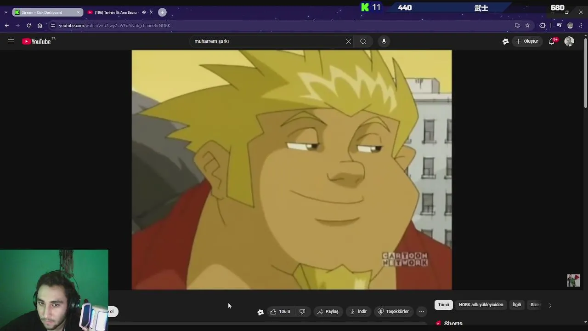Open the YouTube account avatar menu

pyautogui.click(x=569, y=41)
